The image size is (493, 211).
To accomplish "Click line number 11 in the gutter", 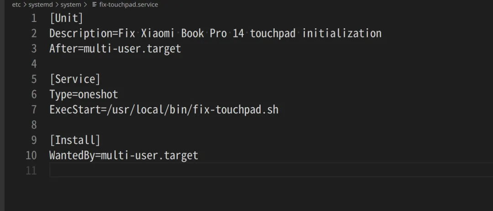I will point(31,170).
